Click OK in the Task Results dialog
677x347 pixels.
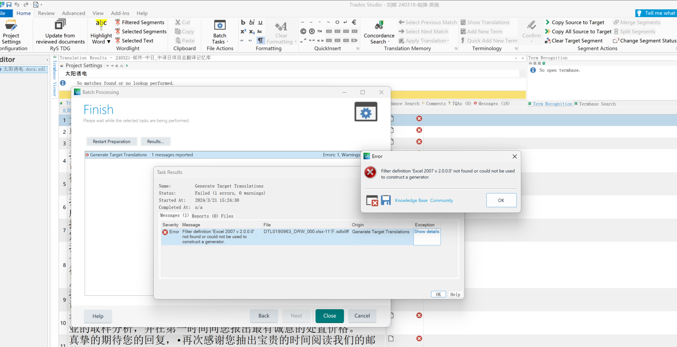[438, 295]
